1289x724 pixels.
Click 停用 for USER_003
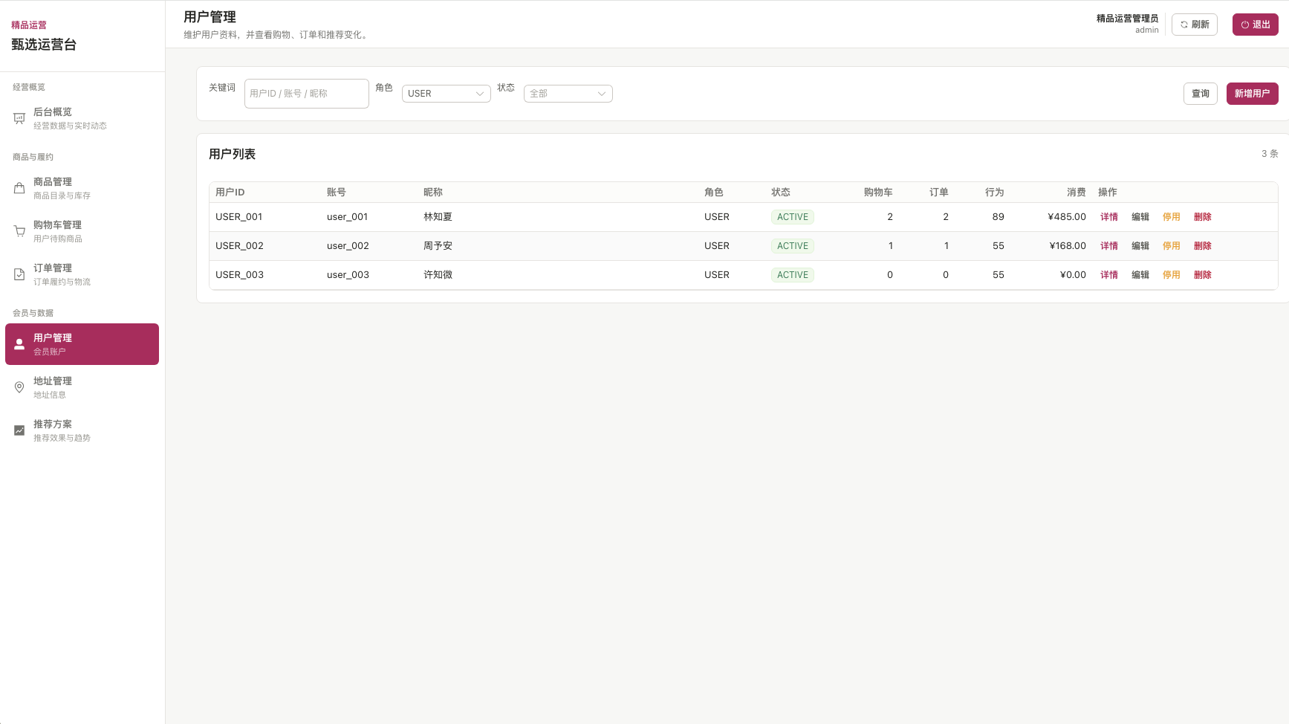[1171, 275]
